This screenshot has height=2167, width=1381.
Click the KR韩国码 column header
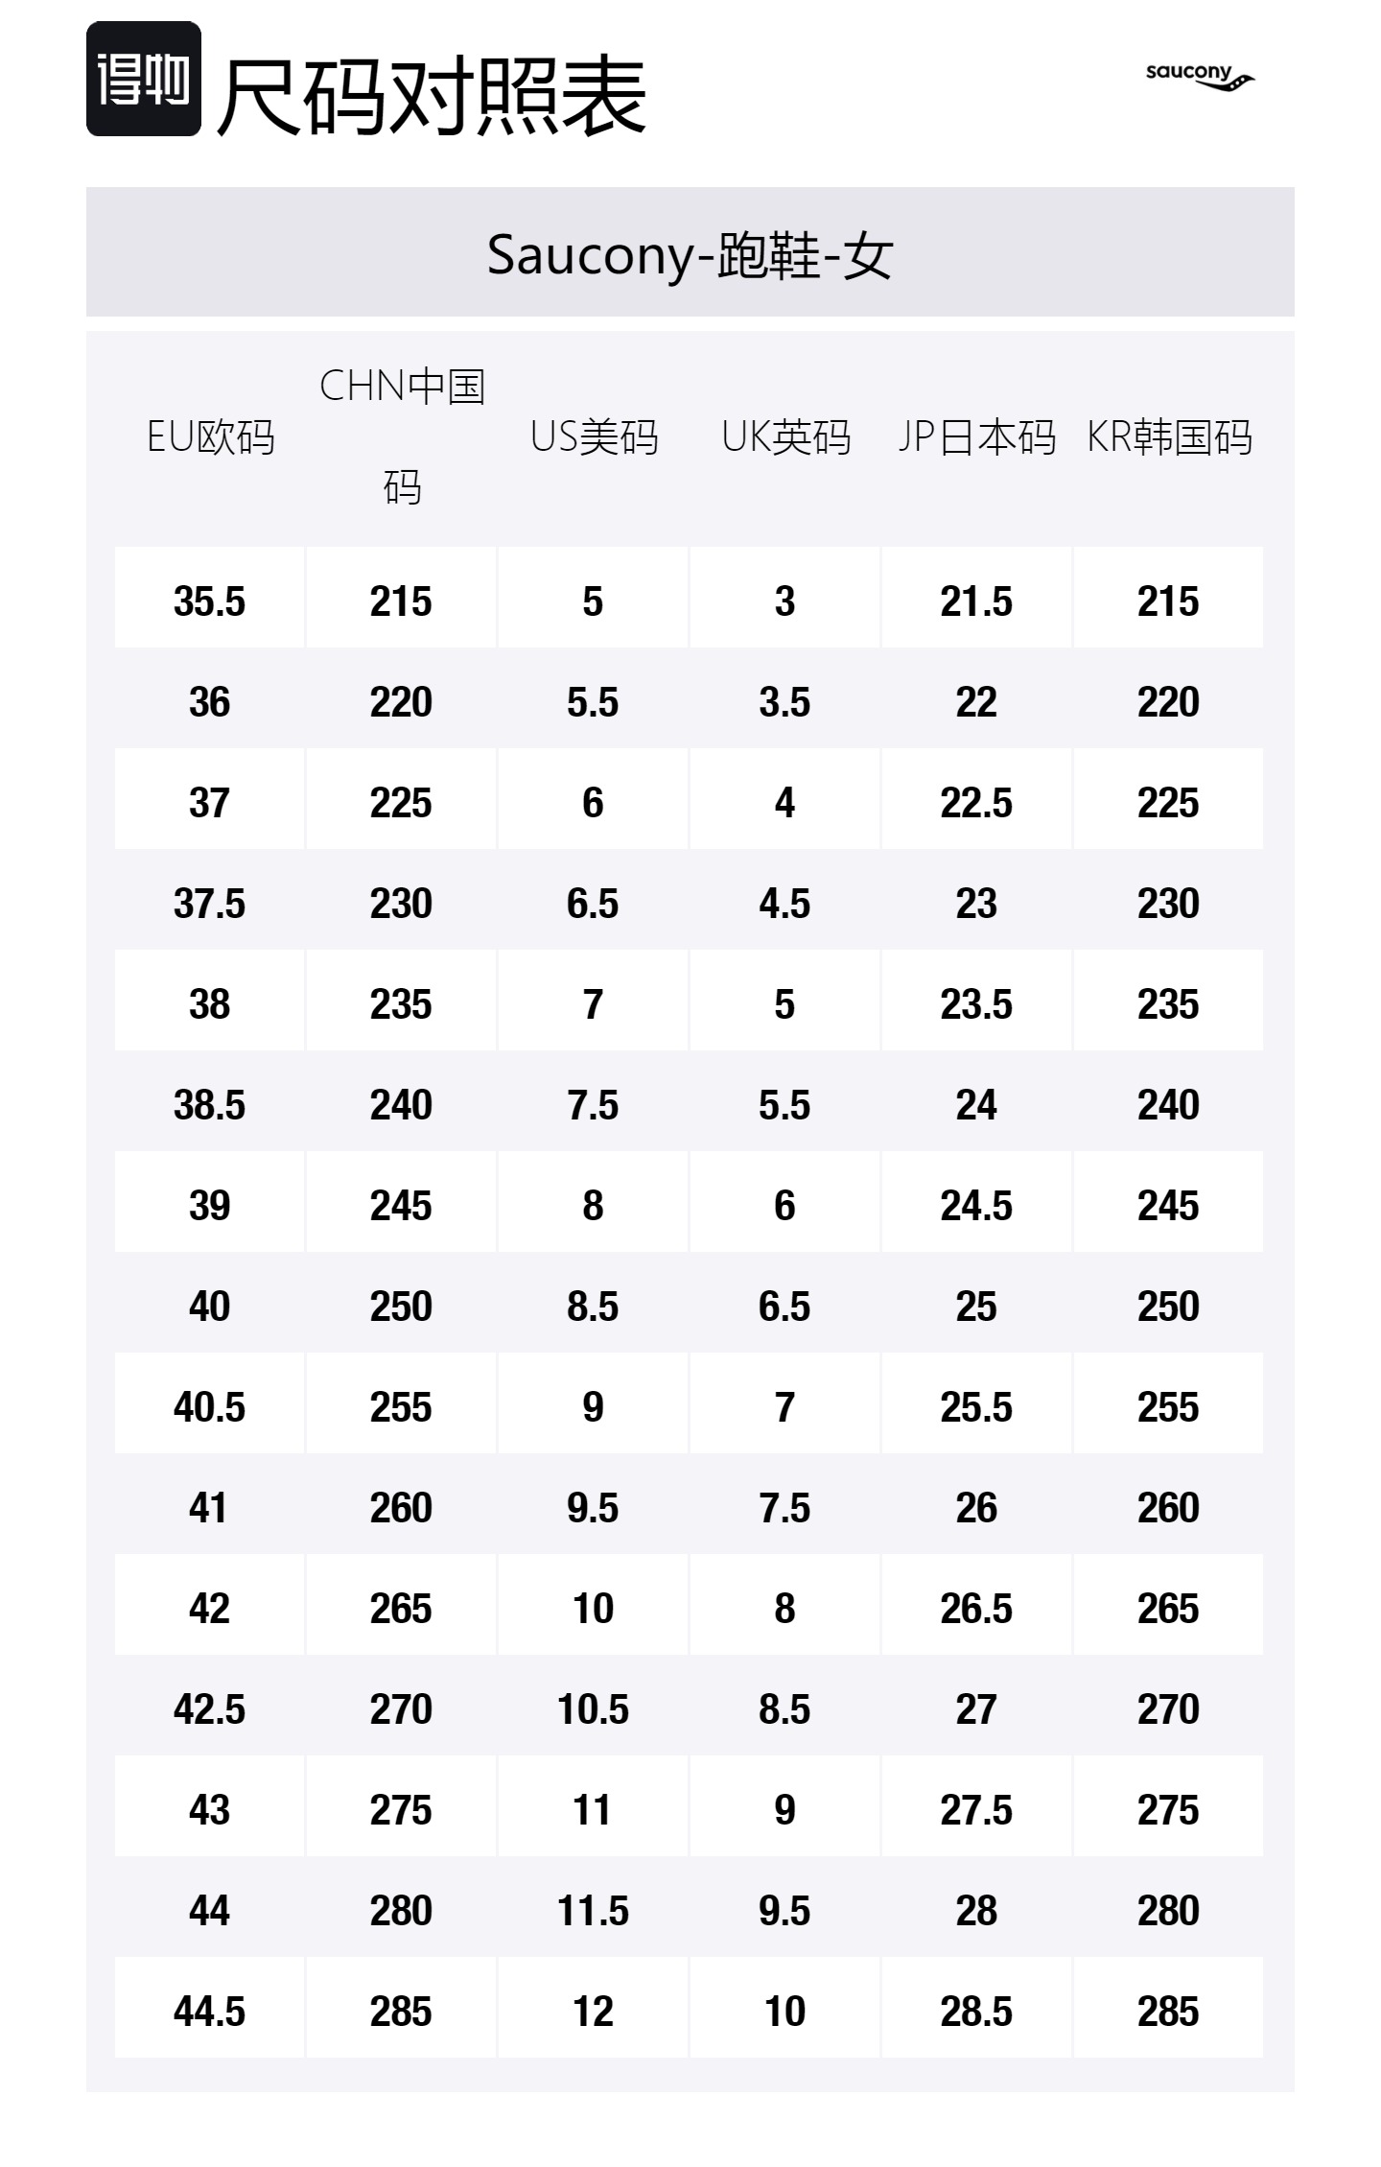(x=1168, y=437)
